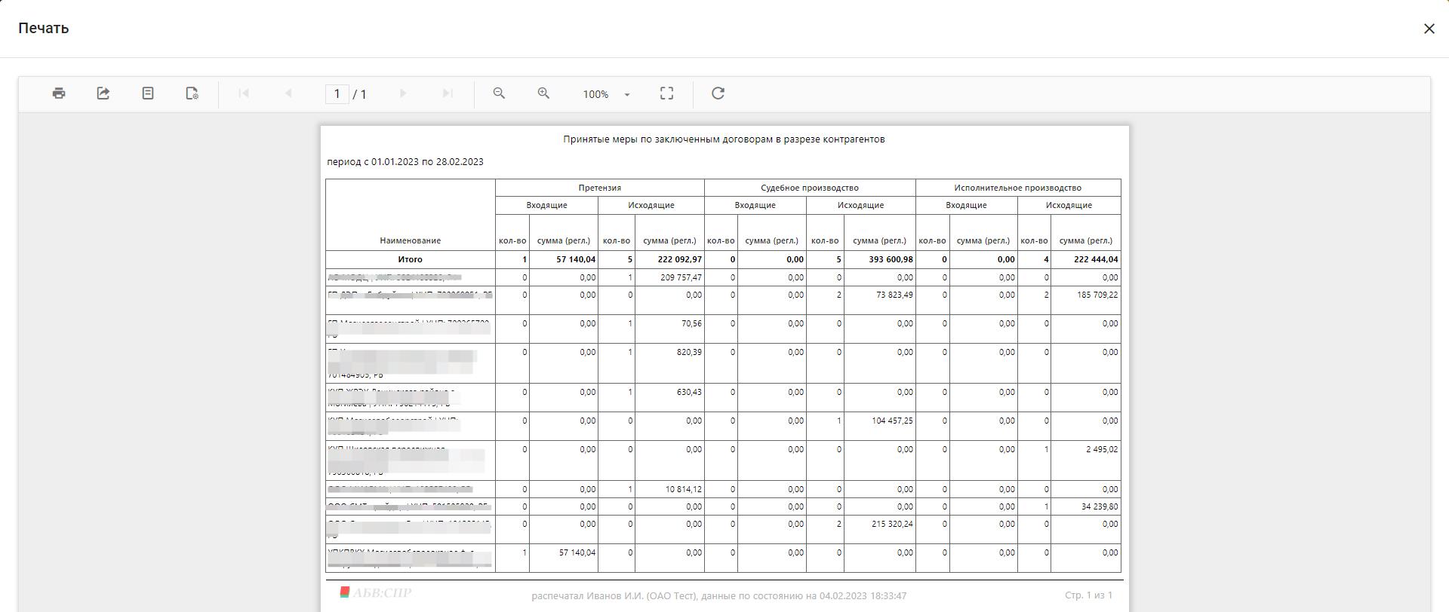
Task: Click the current page number field
Action: point(337,94)
